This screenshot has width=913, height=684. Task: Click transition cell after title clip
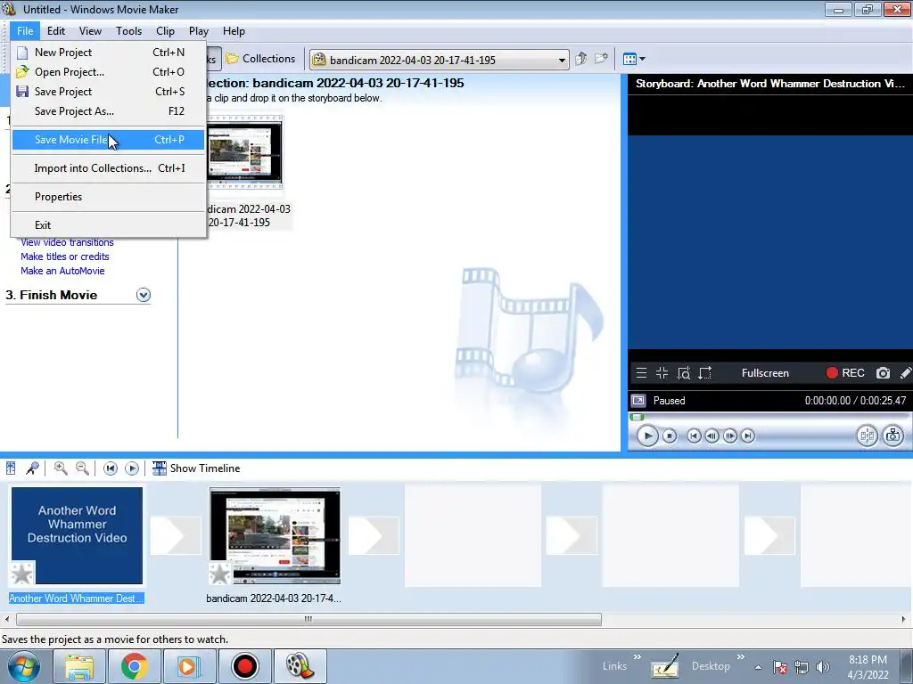(176, 535)
